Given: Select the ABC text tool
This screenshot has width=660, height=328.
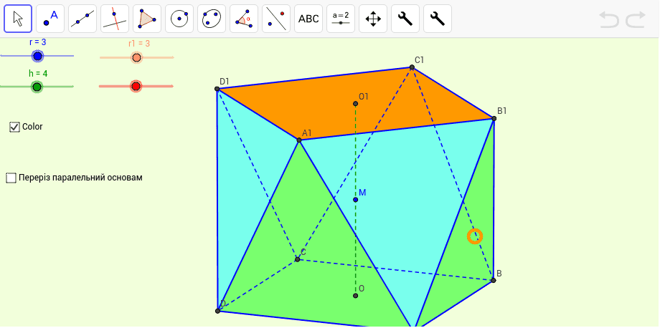Looking at the screenshot, I should [308, 19].
